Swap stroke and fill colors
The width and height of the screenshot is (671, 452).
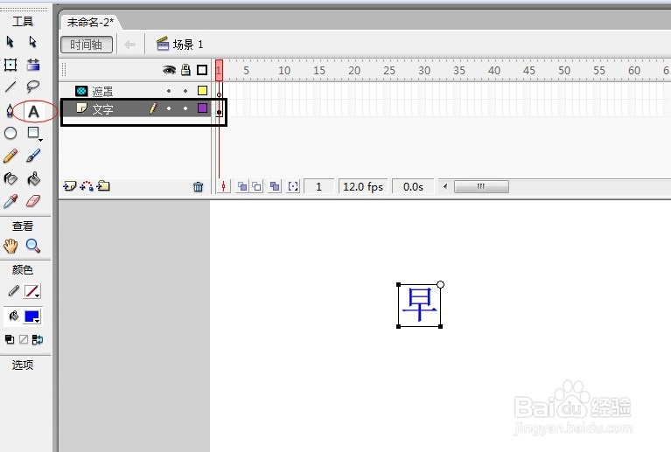tap(38, 339)
